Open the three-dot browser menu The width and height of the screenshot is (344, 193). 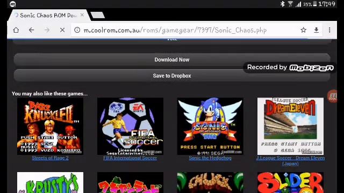(329, 30)
